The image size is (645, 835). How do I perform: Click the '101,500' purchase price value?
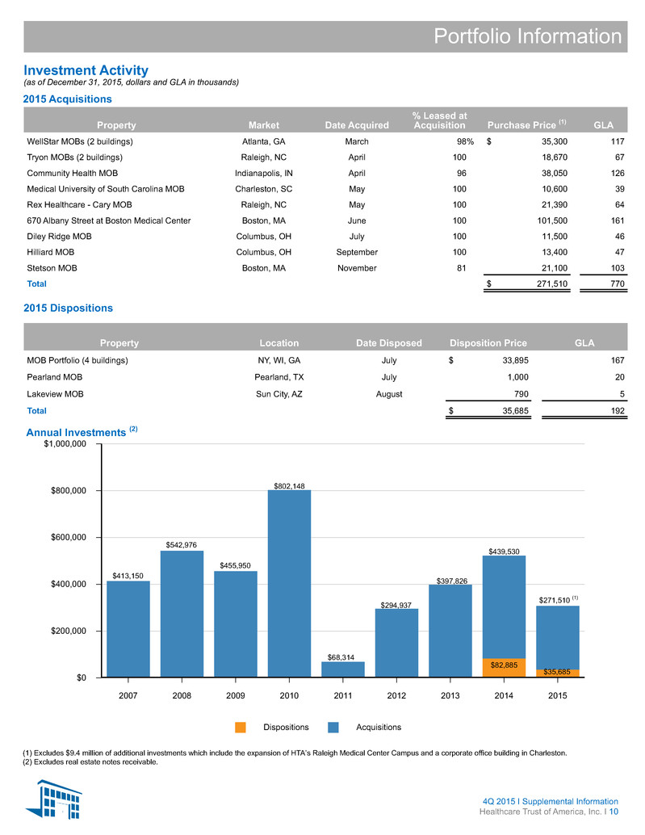pyautogui.click(x=552, y=220)
